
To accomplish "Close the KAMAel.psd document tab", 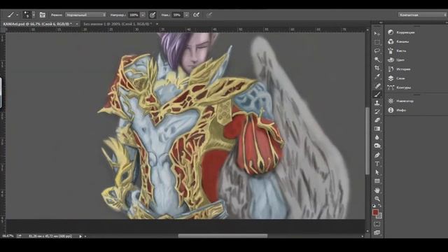I will [77, 24].
